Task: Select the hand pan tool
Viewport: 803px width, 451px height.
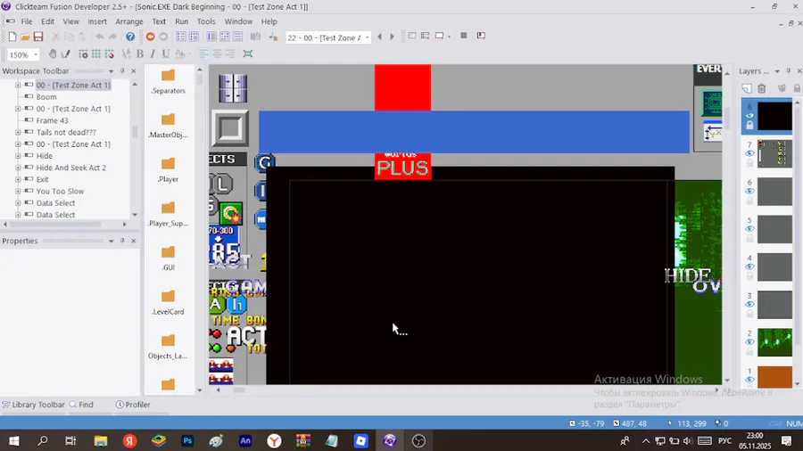Action: (53, 53)
